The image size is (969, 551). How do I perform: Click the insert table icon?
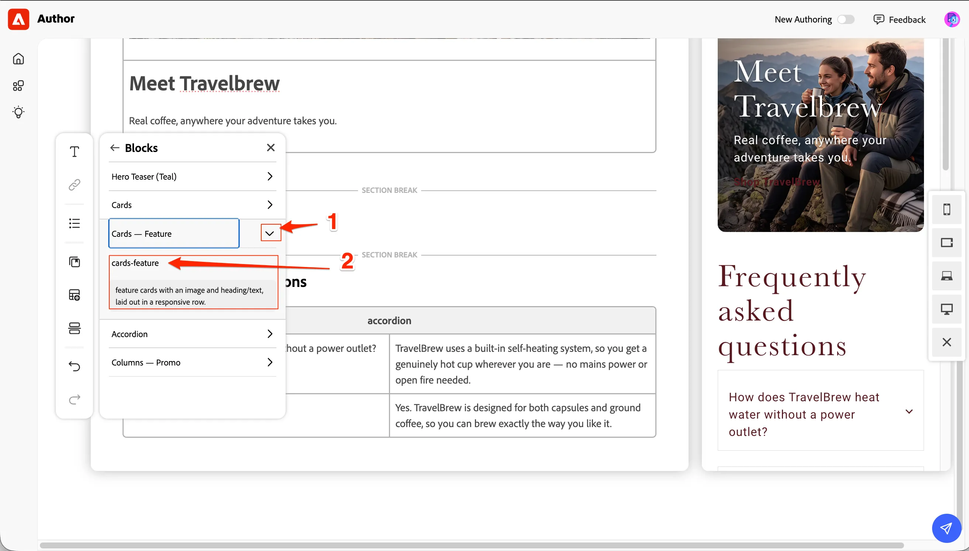[75, 295]
